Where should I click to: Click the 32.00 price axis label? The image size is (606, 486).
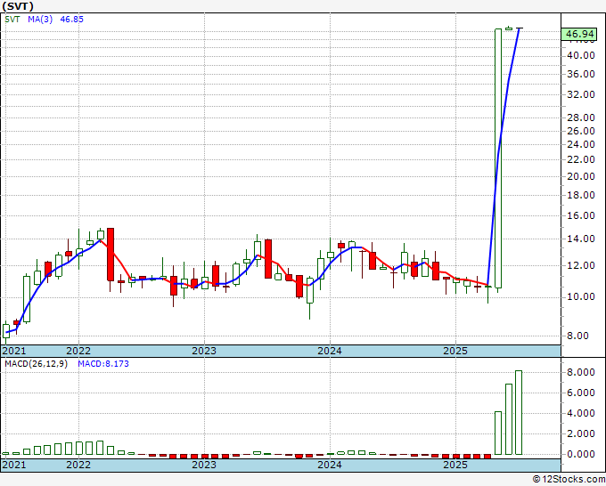pyautogui.click(x=581, y=94)
